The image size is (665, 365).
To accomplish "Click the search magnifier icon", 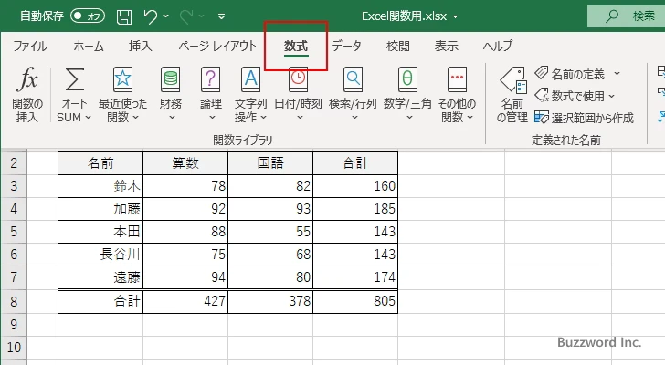I will pyautogui.click(x=612, y=16).
